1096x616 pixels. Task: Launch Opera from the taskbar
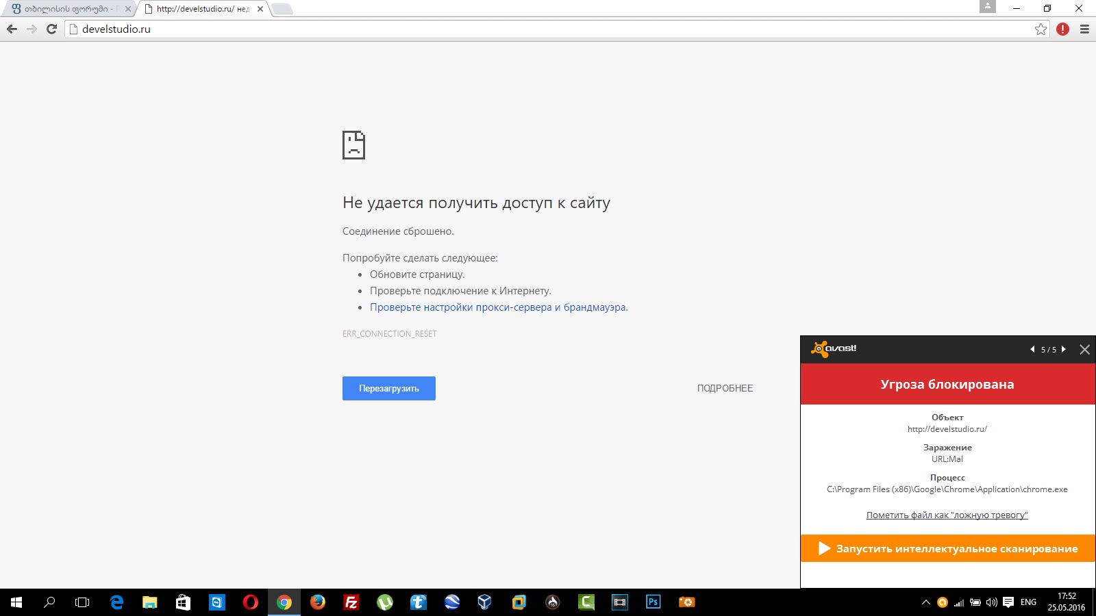pos(251,602)
